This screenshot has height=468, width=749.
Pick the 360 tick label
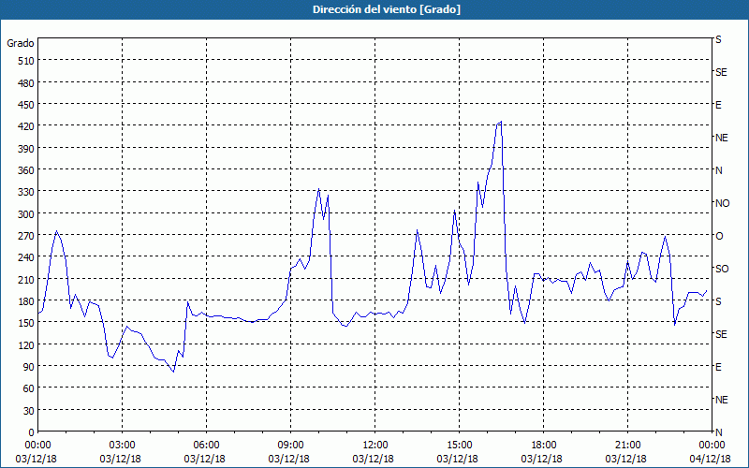tap(26, 170)
